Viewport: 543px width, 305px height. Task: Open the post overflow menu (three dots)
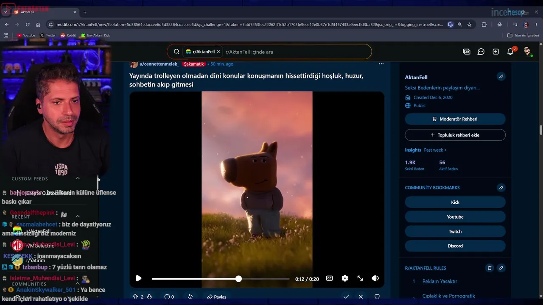[x=381, y=64]
